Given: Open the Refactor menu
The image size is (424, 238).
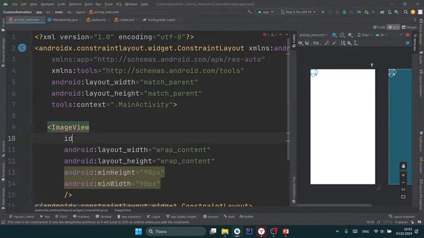Looking at the screenshot, I should [x=75, y=5].
